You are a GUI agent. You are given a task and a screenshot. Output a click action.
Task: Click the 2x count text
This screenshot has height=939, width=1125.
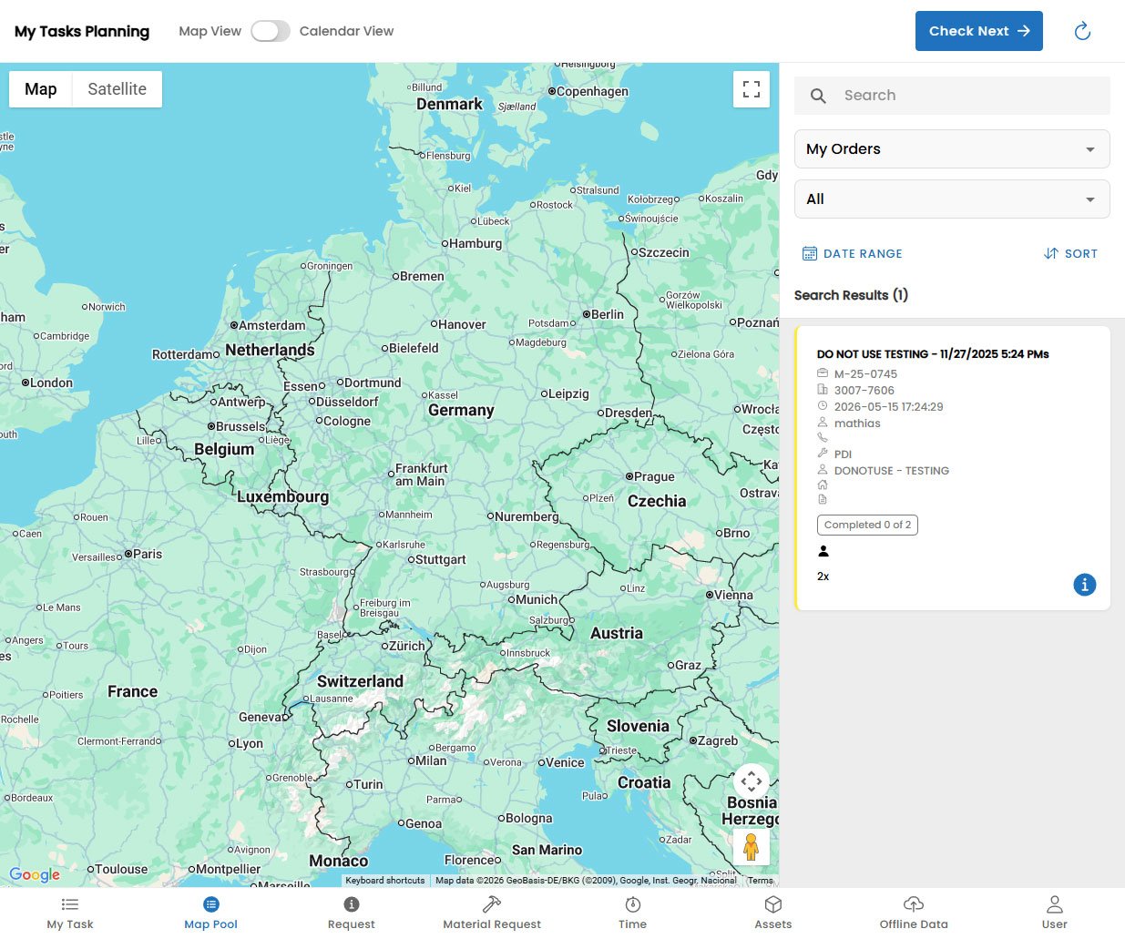pyautogui.click(x=823, y=577)
